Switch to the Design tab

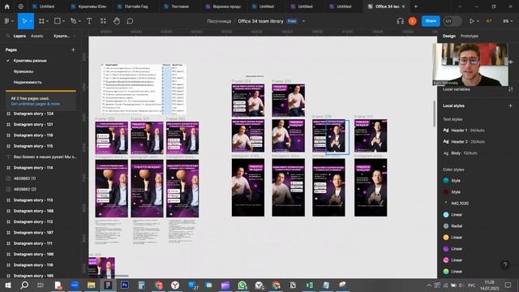[x=448, y=36]
